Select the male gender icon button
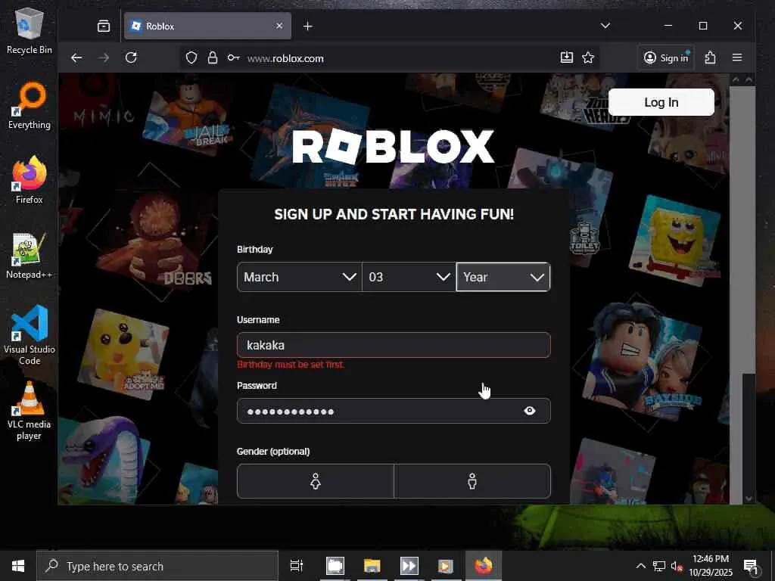 (472, 481)
